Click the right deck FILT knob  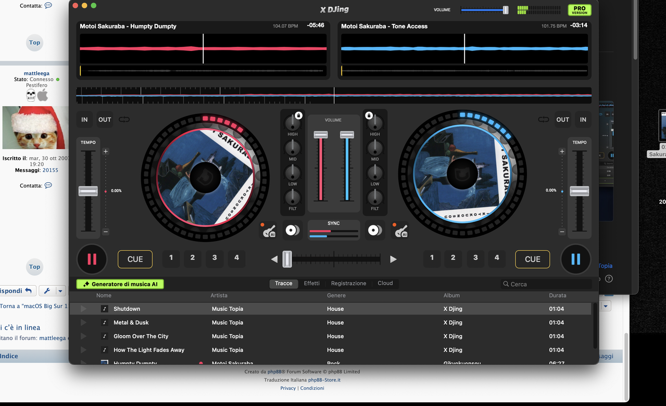click(x=375, y=198)
